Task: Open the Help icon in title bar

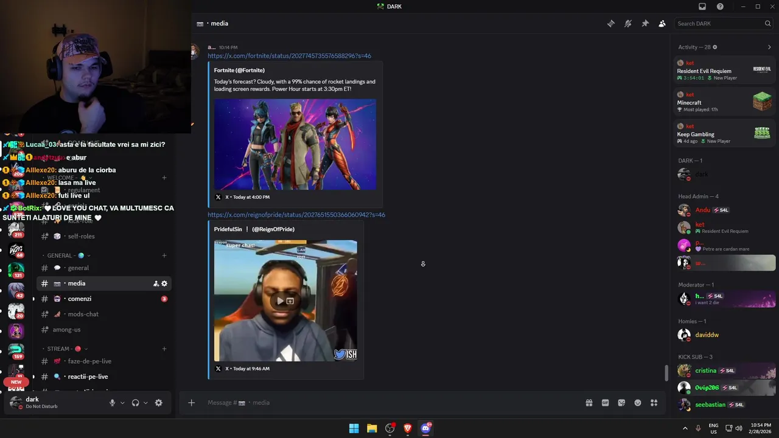Action: click(720, 7)
